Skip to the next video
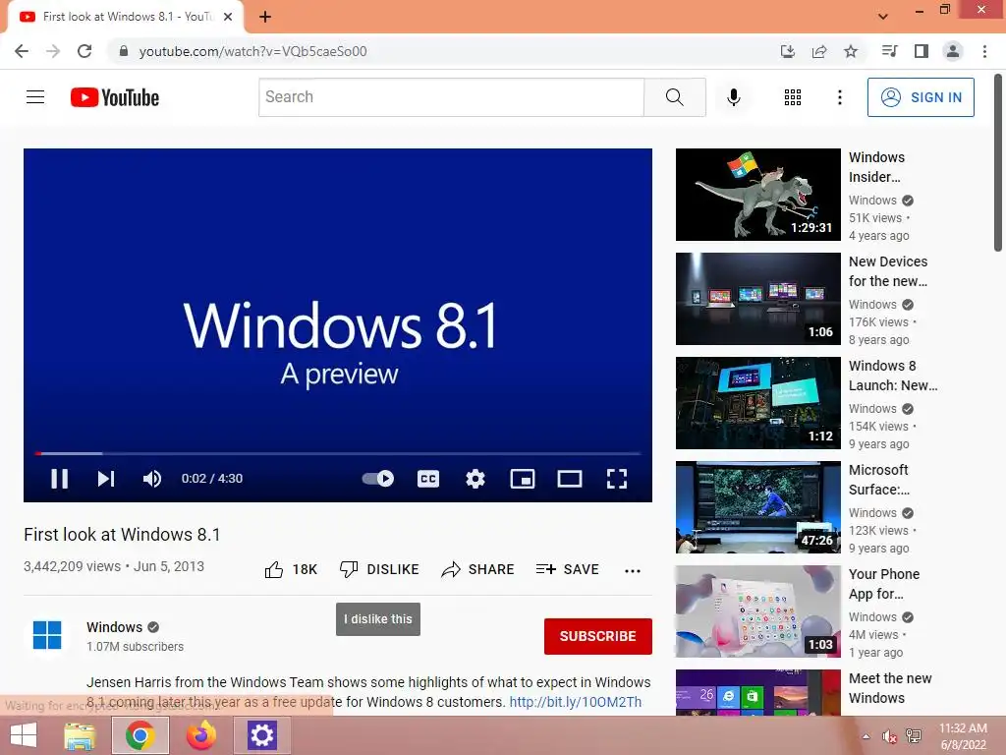1006x755 pixels. coord(106,479)
